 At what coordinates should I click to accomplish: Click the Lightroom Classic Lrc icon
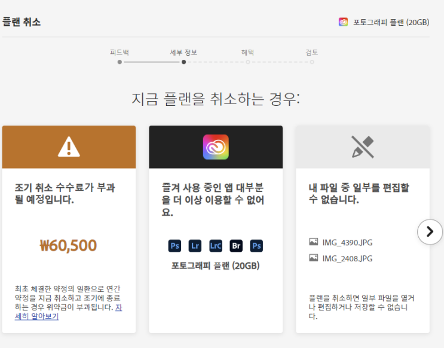tap(216, 246)
